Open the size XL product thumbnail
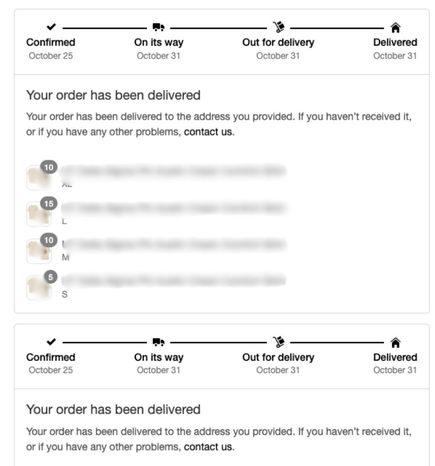 (39, 178)
